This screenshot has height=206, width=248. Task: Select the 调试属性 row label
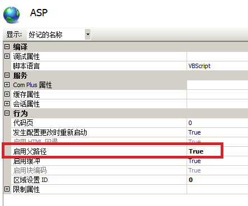click(x=26, y=56)
